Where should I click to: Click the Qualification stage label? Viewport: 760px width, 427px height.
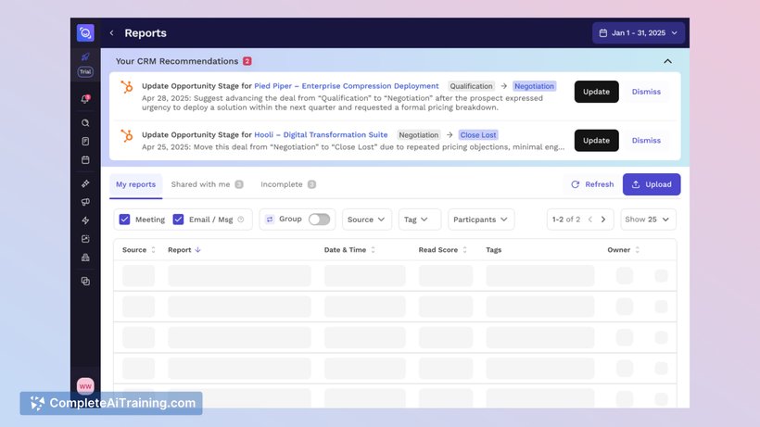click(471, 86)
